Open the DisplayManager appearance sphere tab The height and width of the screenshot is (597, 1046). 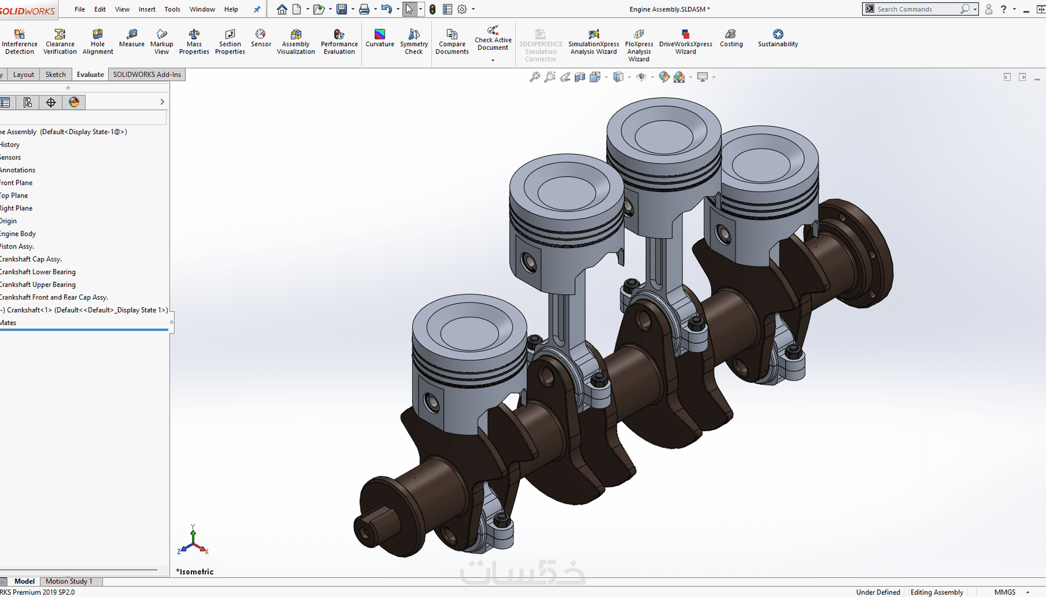tap(74, 102)
